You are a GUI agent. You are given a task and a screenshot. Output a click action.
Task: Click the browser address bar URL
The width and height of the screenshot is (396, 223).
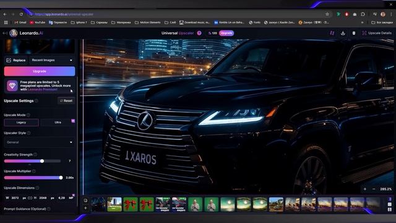click(x=64, y=14)
